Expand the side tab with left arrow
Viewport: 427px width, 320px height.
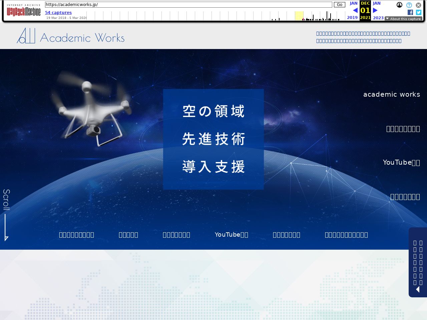(x=418, y=262)
